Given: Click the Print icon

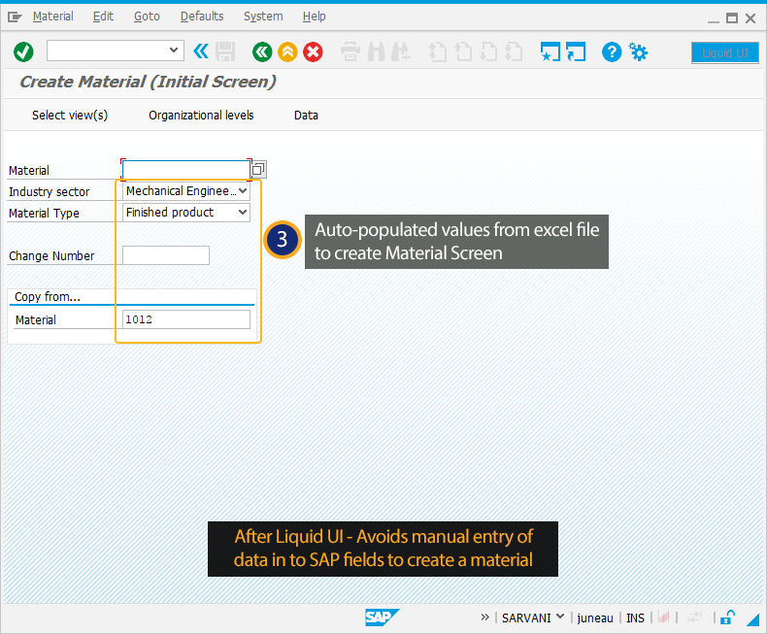Looking at the screenshot, I should 350,51.
